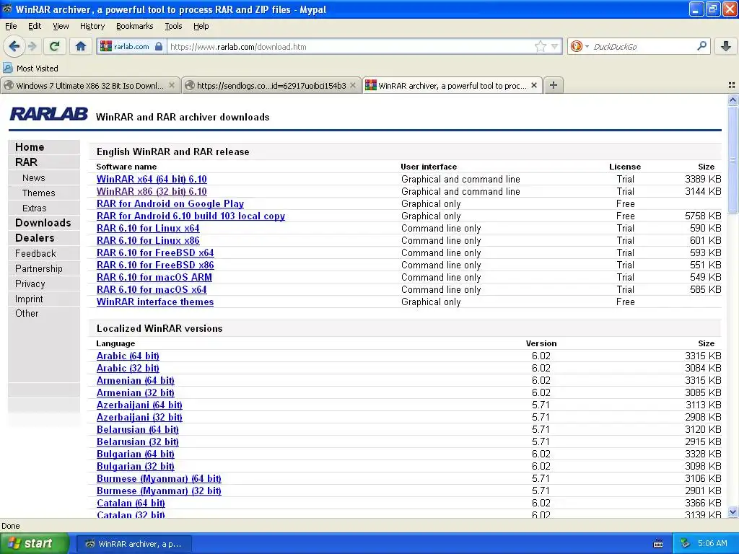The image size is (739, 554).
Task: Download Azerbaijani (64 bit) version
Action: click(139, 405)
